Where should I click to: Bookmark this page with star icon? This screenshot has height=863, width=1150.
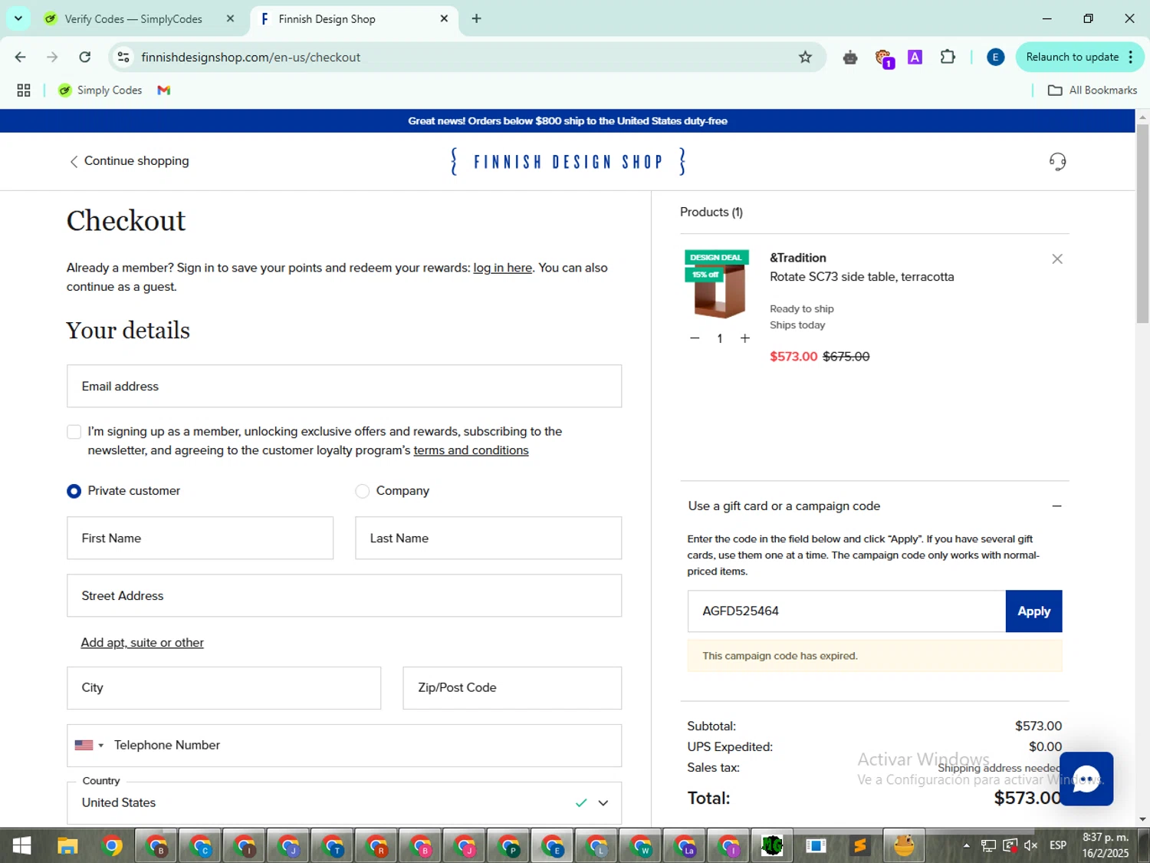click(805, 58)
